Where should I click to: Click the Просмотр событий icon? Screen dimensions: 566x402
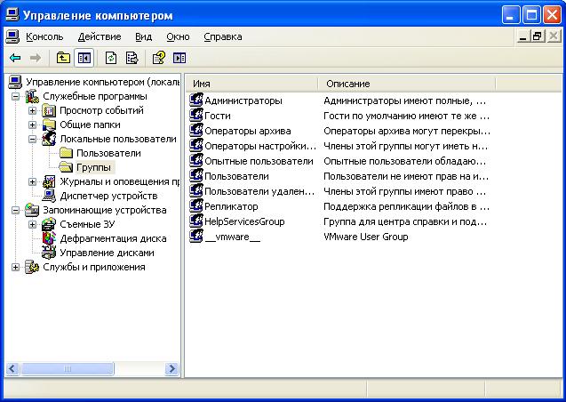[49, 110]
